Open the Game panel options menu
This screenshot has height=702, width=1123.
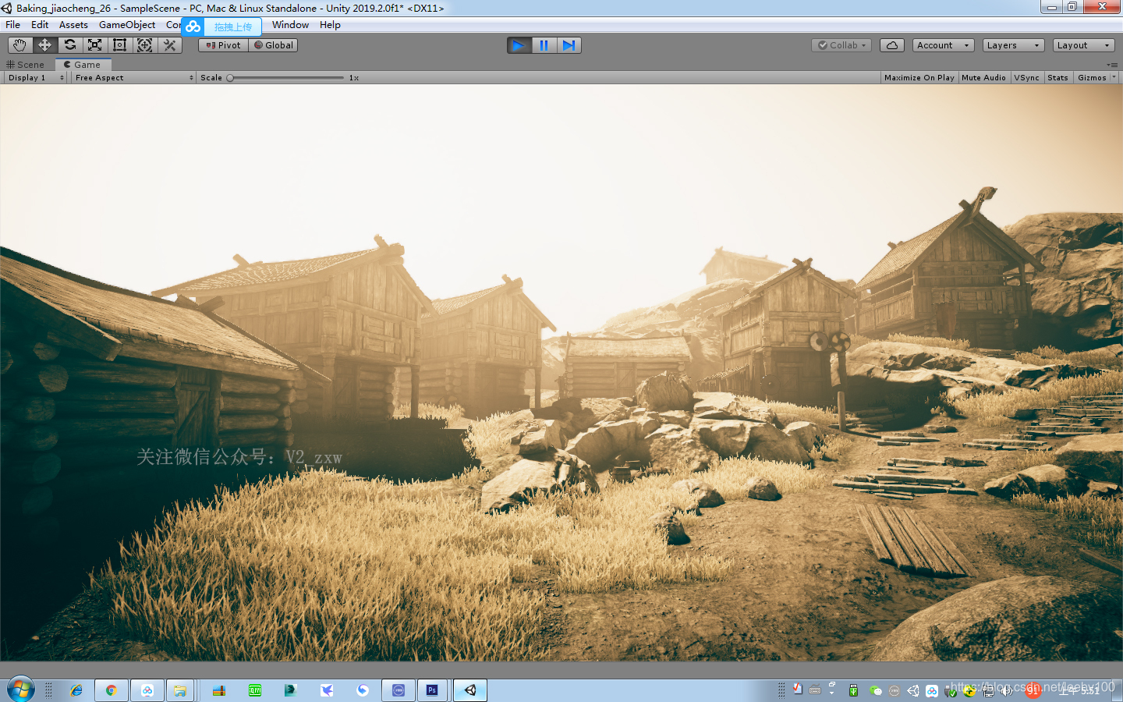1111,65
